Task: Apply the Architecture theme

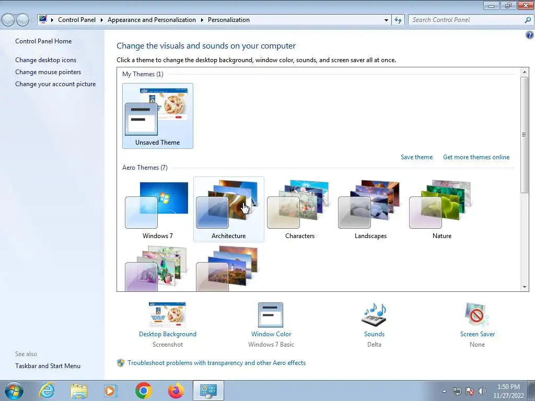Action: [229, 209]
